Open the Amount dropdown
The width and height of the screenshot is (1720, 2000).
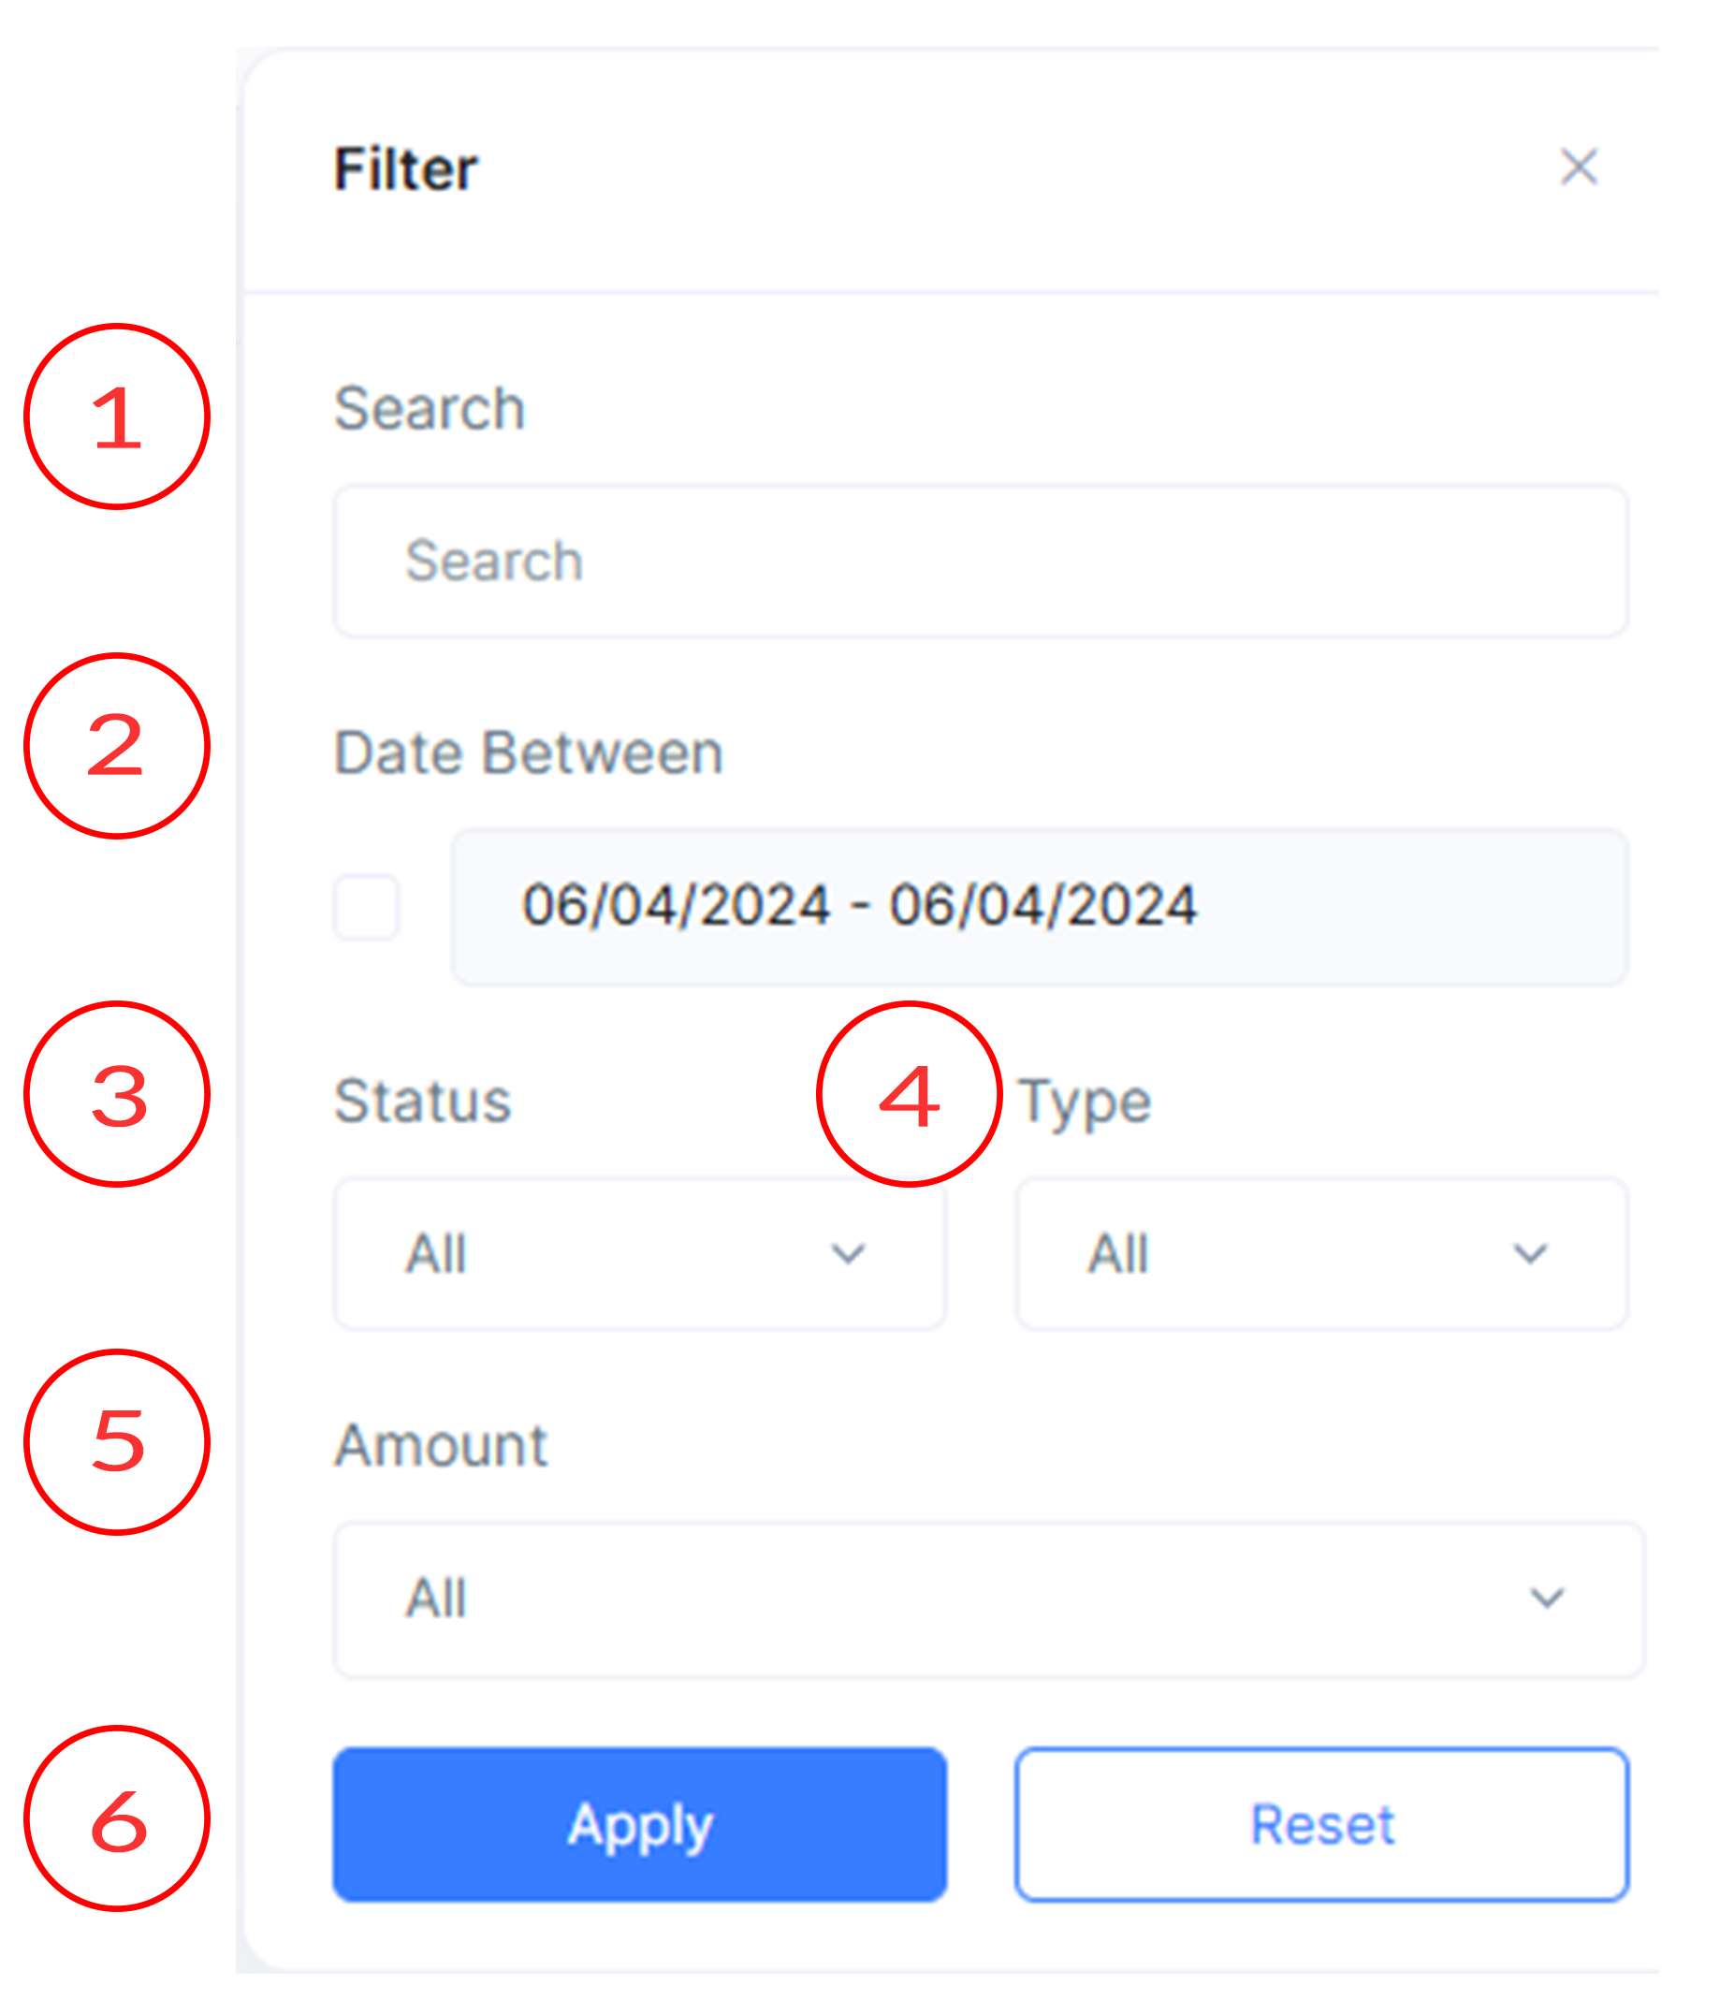988,1599
